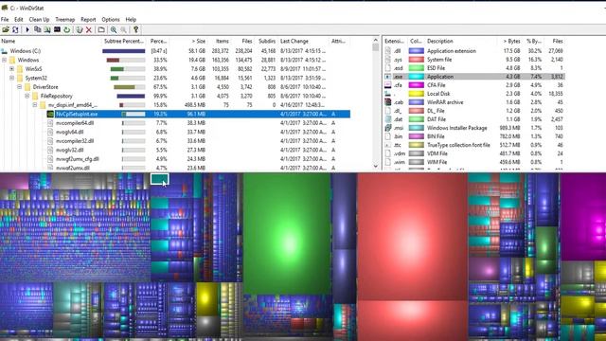Expand the WinSxS folder node

[x=12, y=69]
